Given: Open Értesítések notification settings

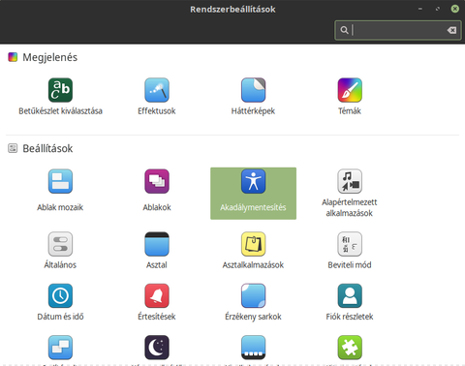Looking at the screenshot, I should pyautogui.click(x=157, y=302).
